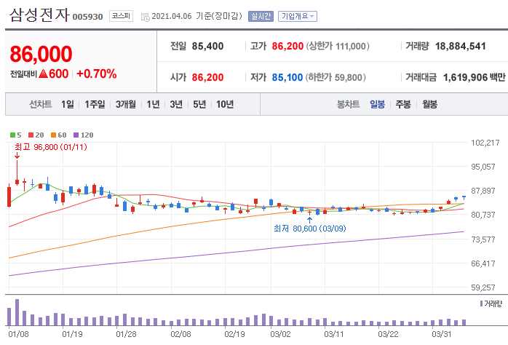Switch to the 1년 line chart
Viewport: 508px width, 345px height.
pyautogui.click(x=153, y=104)
